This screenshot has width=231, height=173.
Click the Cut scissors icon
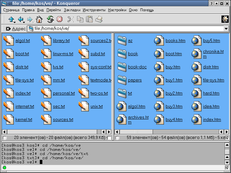point(71,20)
